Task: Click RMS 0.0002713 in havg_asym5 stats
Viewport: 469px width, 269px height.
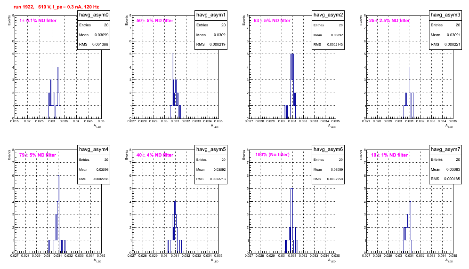Action: [211, 179]
